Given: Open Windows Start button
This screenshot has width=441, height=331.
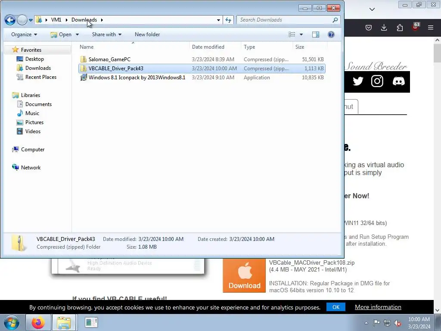Looking at the screenshot, I should point(12,322).
